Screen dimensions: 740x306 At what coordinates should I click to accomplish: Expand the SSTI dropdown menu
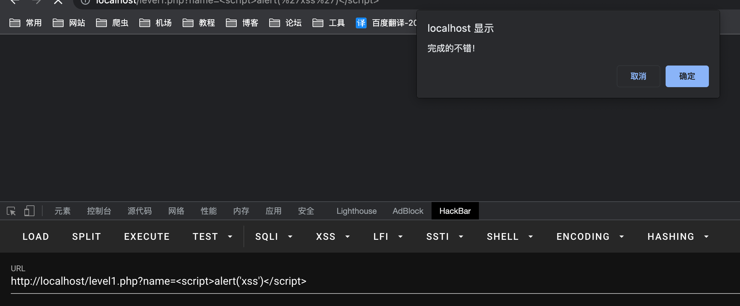pyautogui.click(x=444, y=236)
